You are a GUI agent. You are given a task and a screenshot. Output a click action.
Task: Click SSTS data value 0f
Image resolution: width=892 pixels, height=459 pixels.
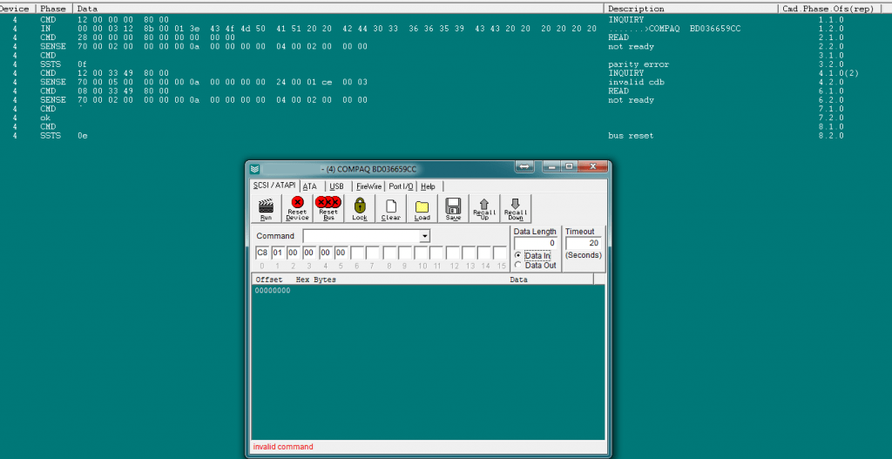click(x=83, y=64)
